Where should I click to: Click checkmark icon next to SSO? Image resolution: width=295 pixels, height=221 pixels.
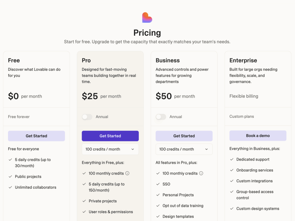tap(158, 184)
